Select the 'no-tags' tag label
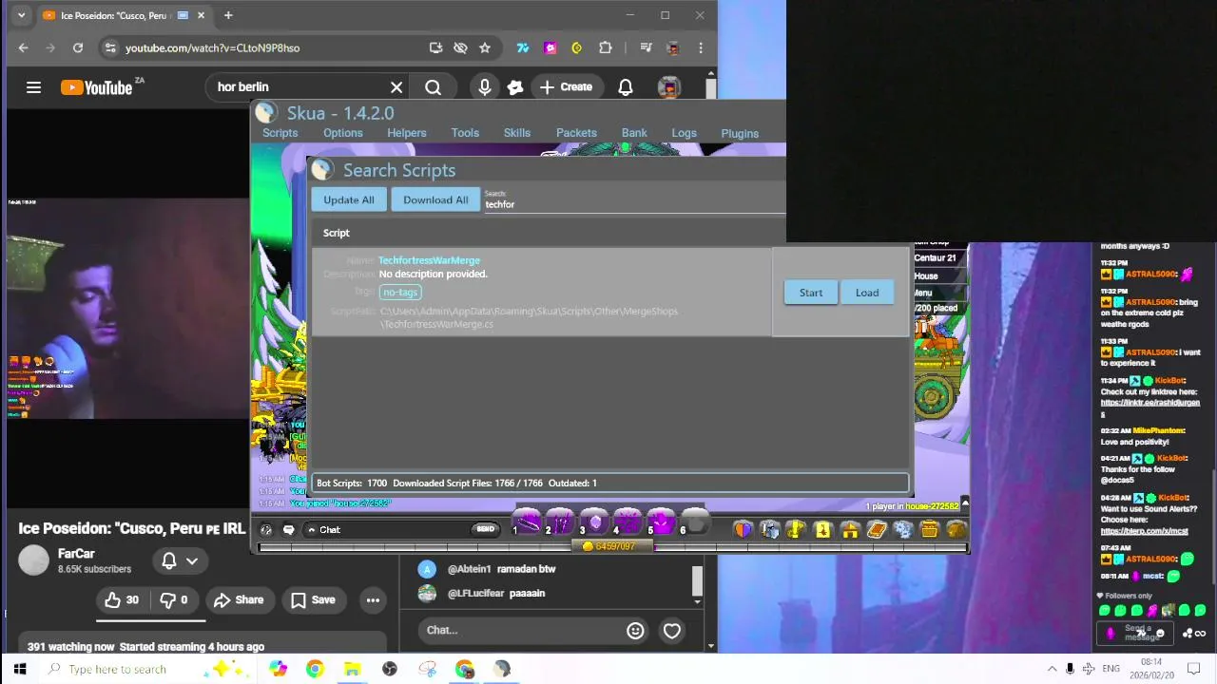Screen dimensions: 1217x684 coord(400,292)
